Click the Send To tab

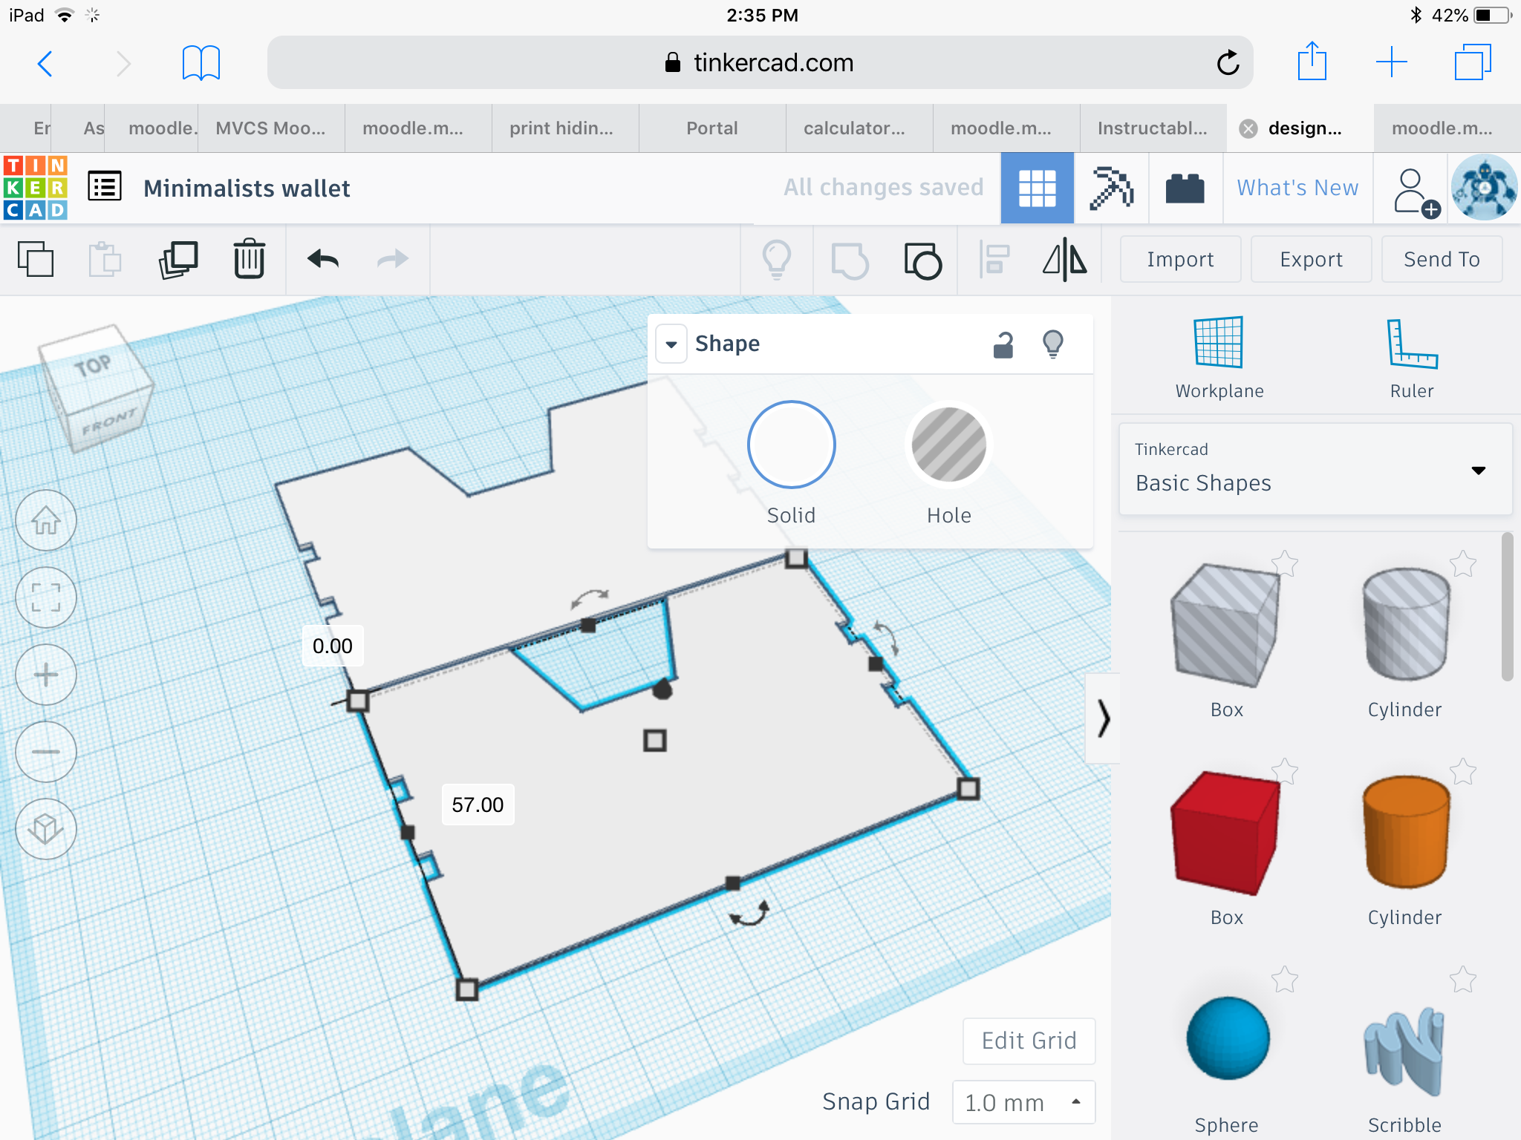tap(1441, 259)
